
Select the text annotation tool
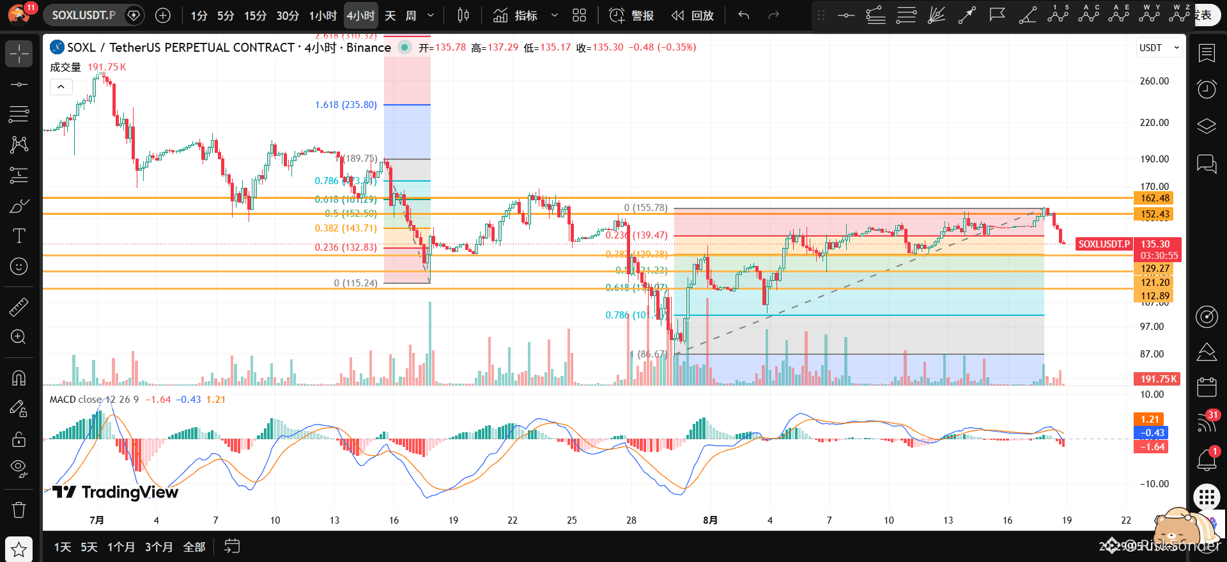(x=19, y=236)
